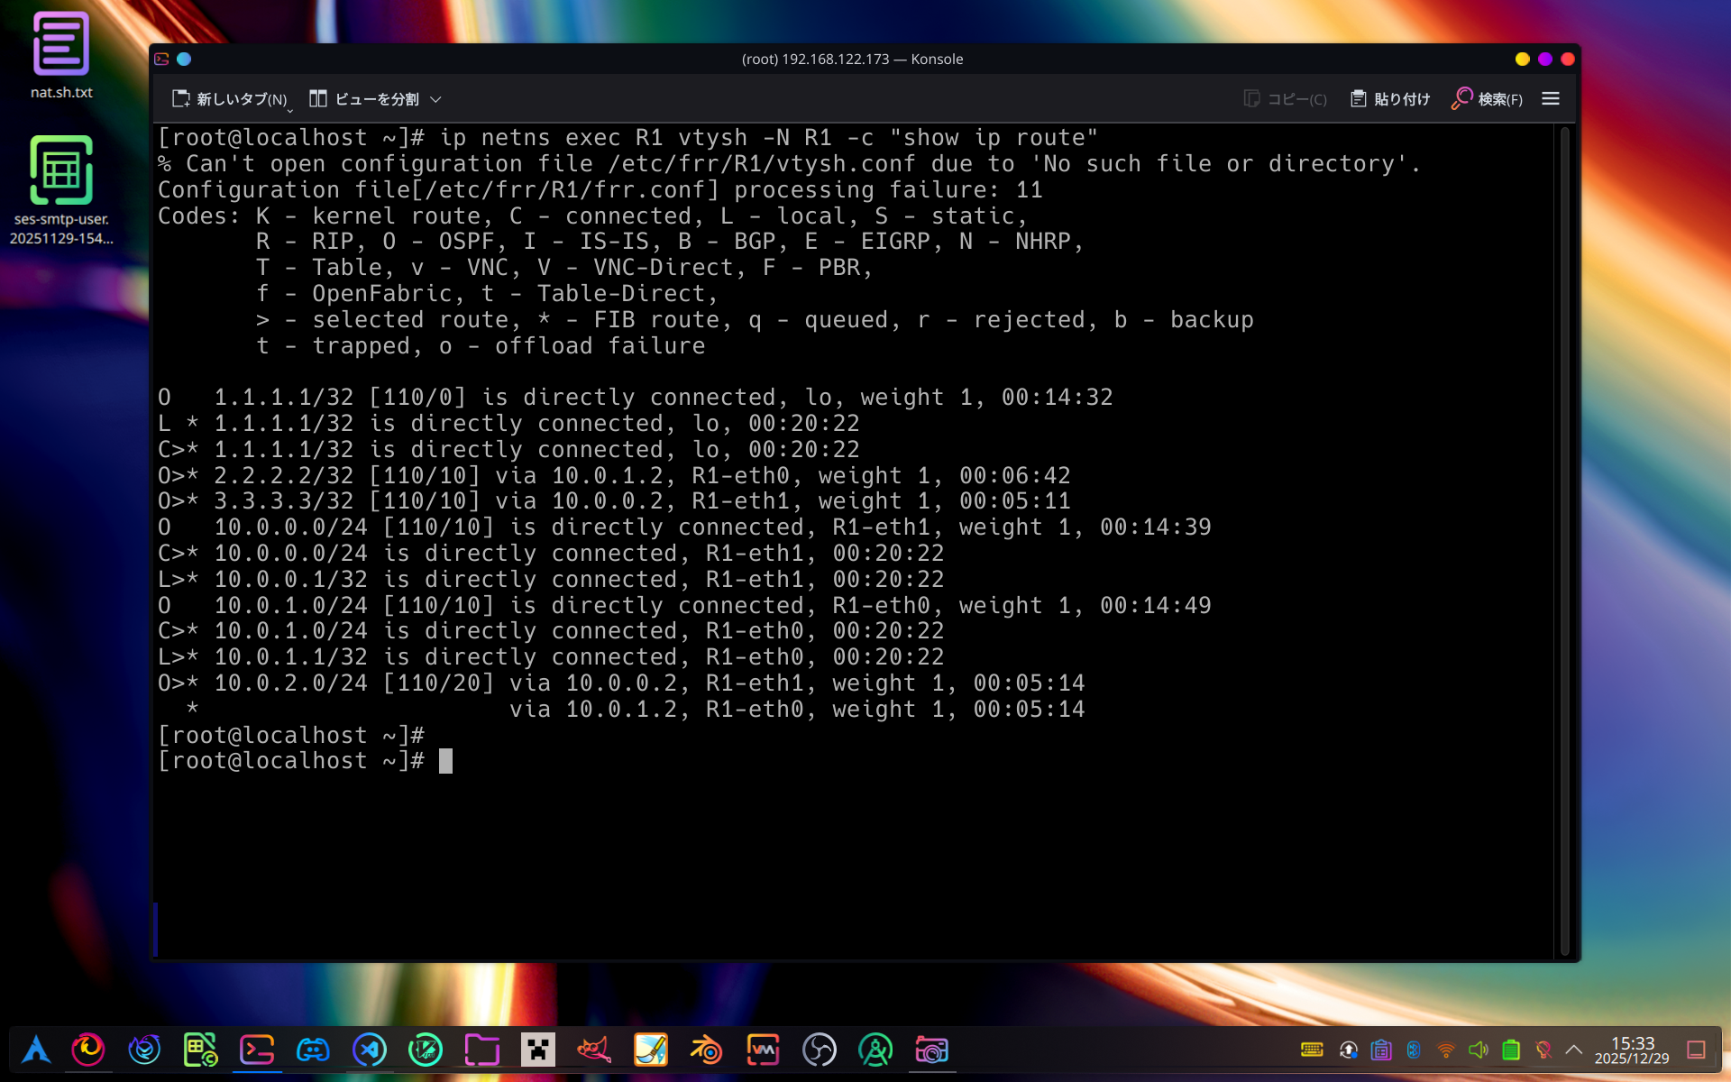Launch Blender from the taskbar

click(707, 1050)
